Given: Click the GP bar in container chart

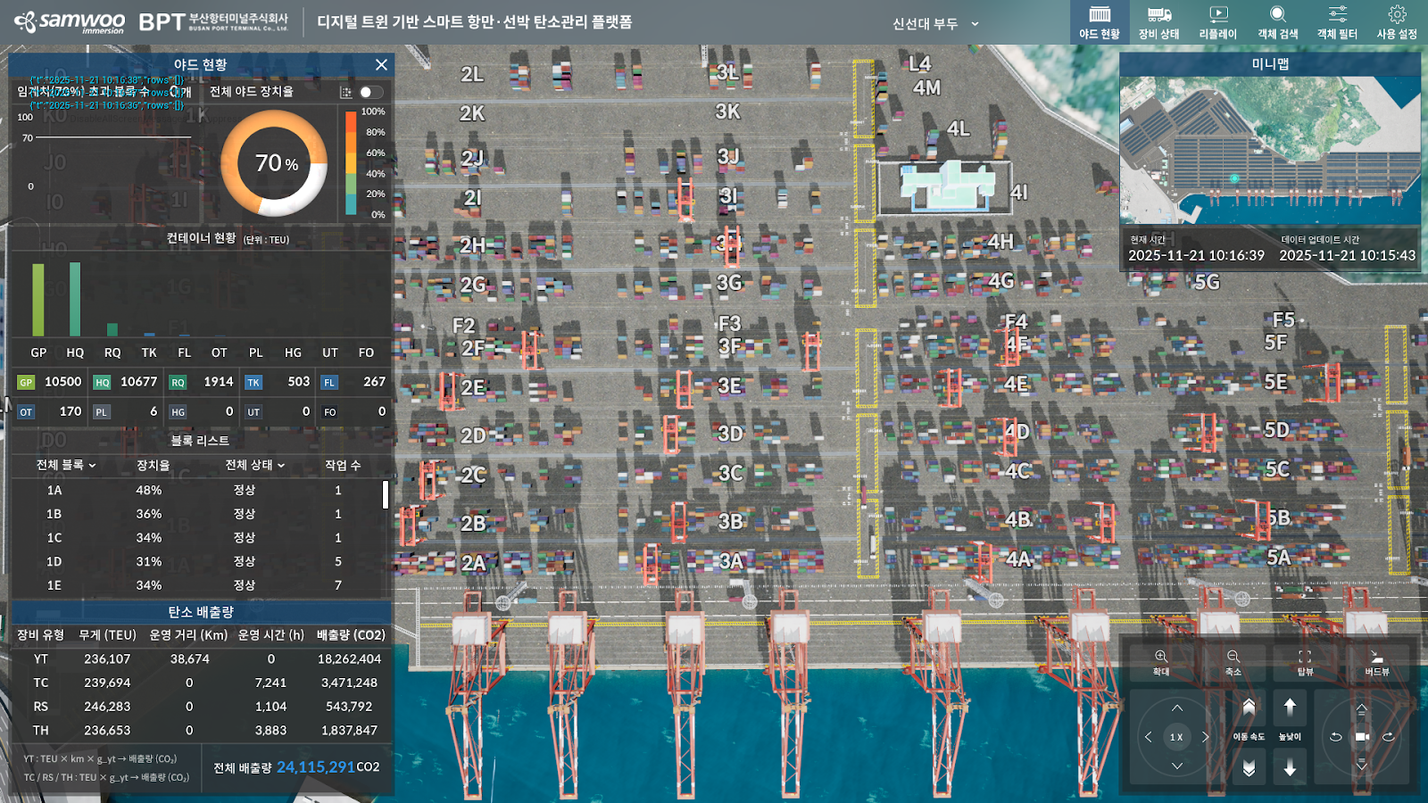Looking at the screenshot, I should coord(38,300).
